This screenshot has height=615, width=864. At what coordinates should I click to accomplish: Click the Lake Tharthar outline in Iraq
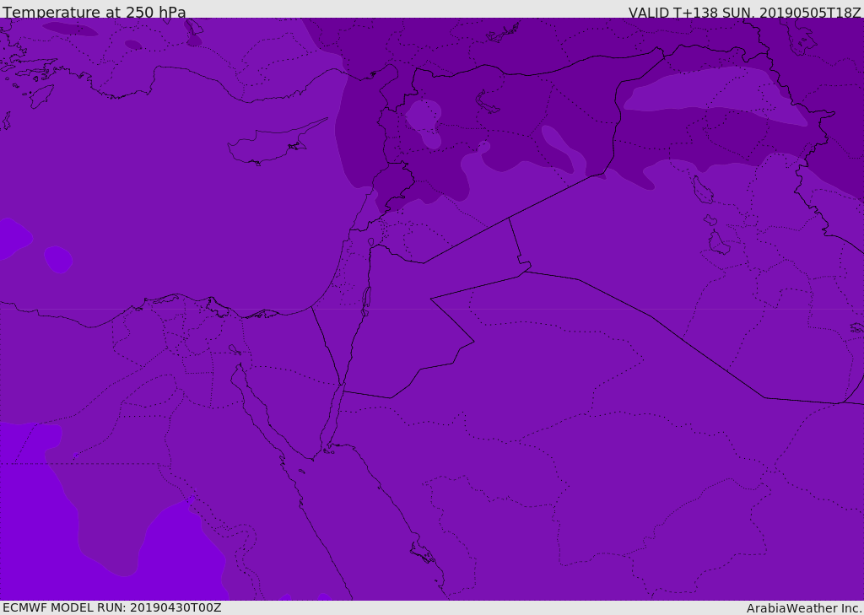tap(702, 190)
